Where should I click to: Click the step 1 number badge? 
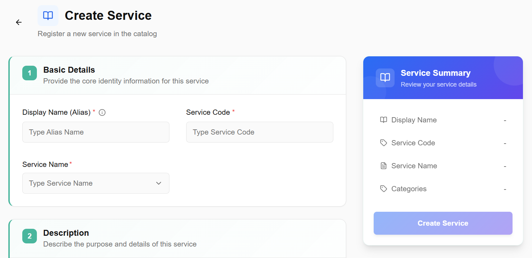[x=30, y=73]
